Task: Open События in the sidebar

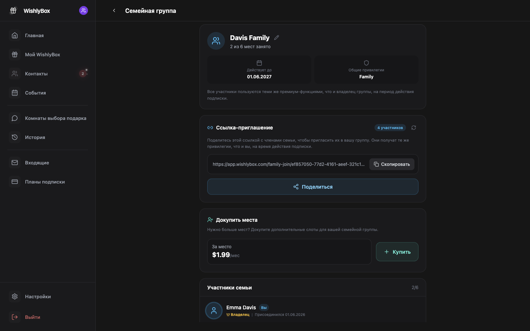Action: tap(48, 93)
